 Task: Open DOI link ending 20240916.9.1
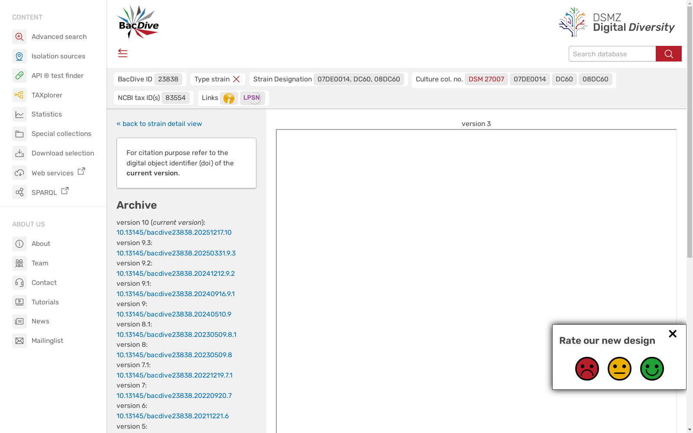pos(175,294)
